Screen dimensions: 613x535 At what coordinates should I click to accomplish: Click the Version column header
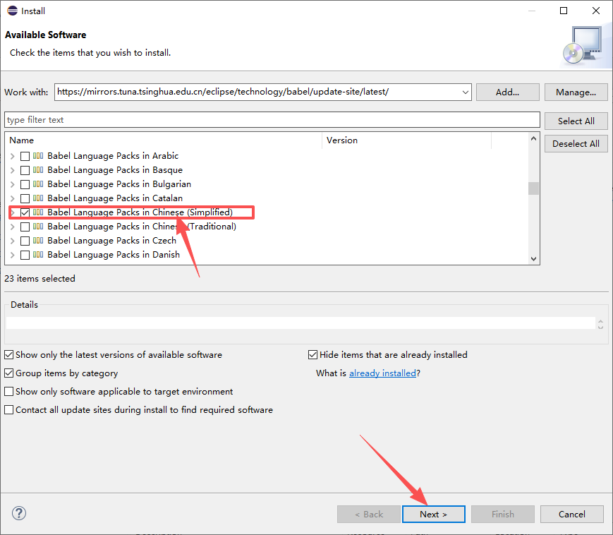tap(406, 140)
